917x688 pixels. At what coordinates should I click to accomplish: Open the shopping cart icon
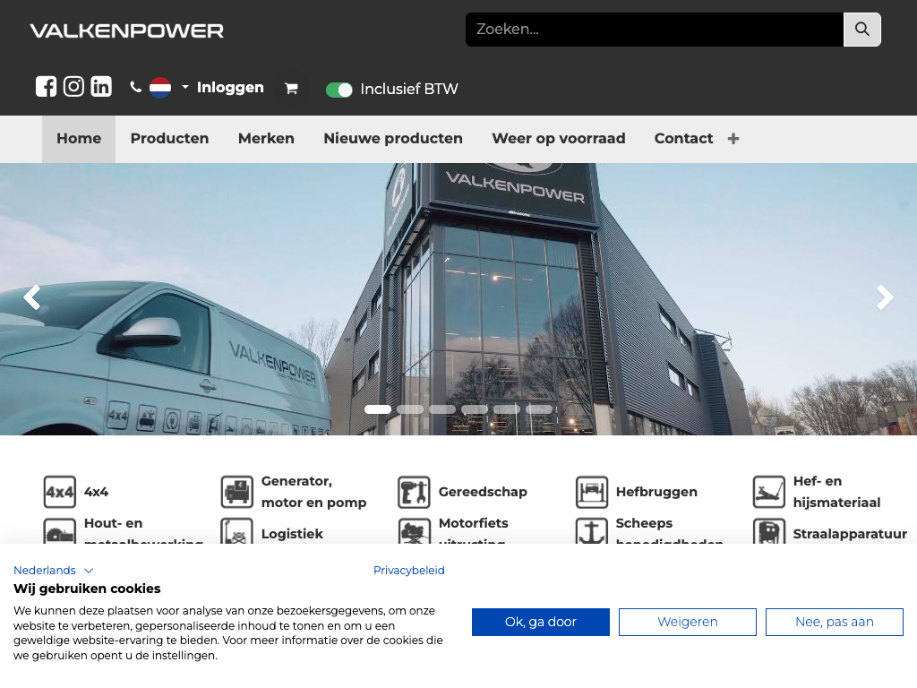click(290, 89)
